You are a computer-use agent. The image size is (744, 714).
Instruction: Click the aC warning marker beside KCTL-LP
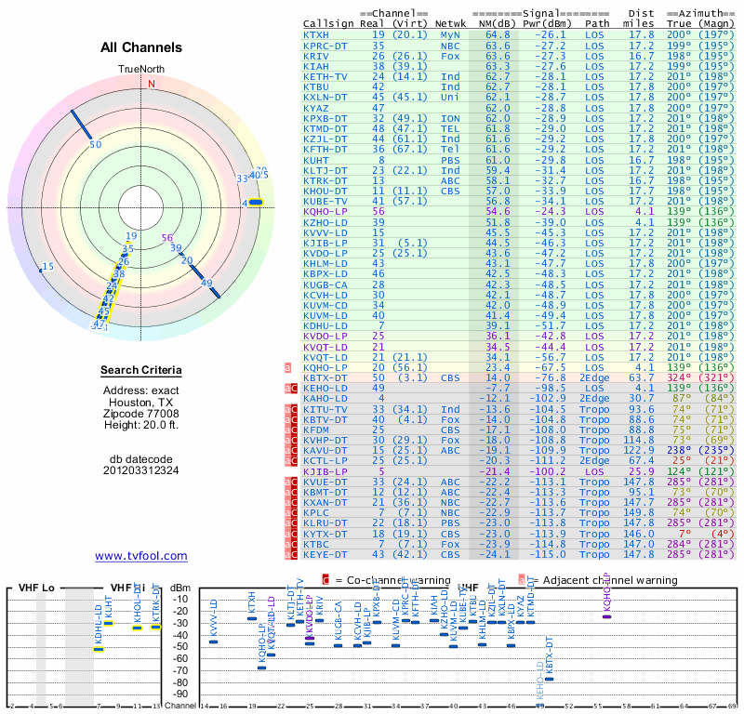point(291,461)
